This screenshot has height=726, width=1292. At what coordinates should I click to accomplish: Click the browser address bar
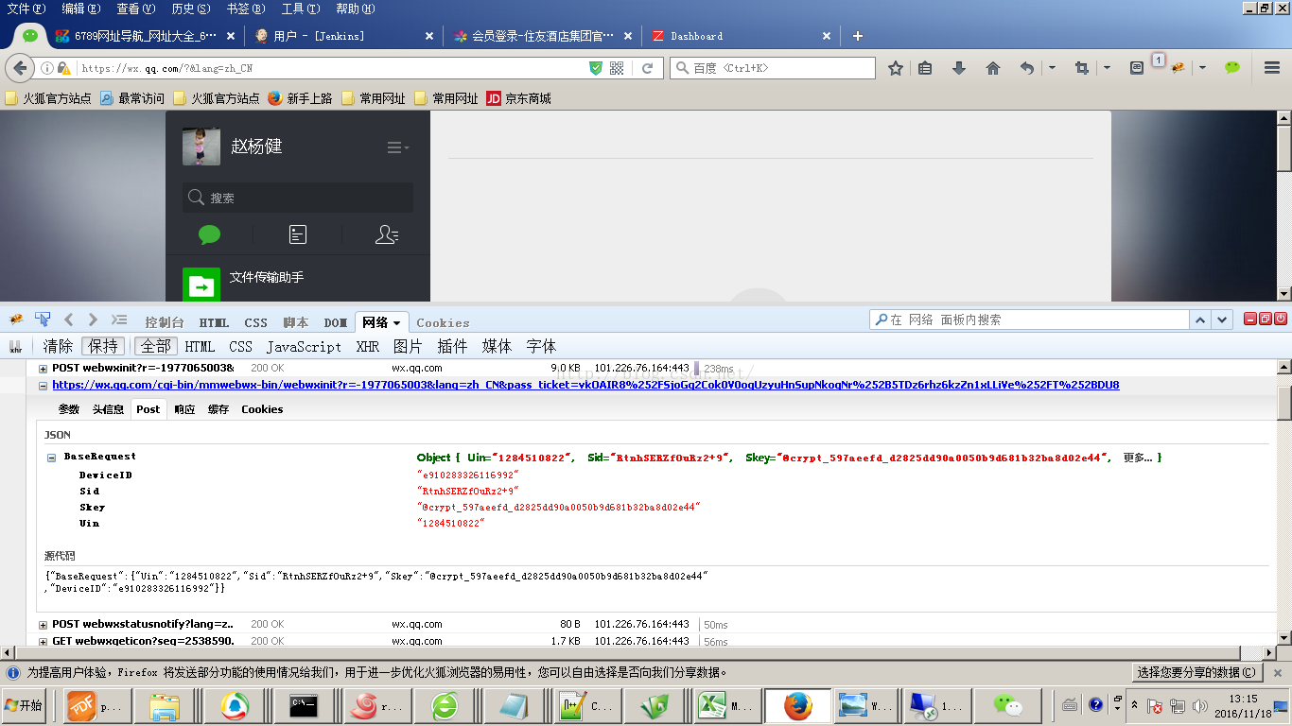point(331,68)
